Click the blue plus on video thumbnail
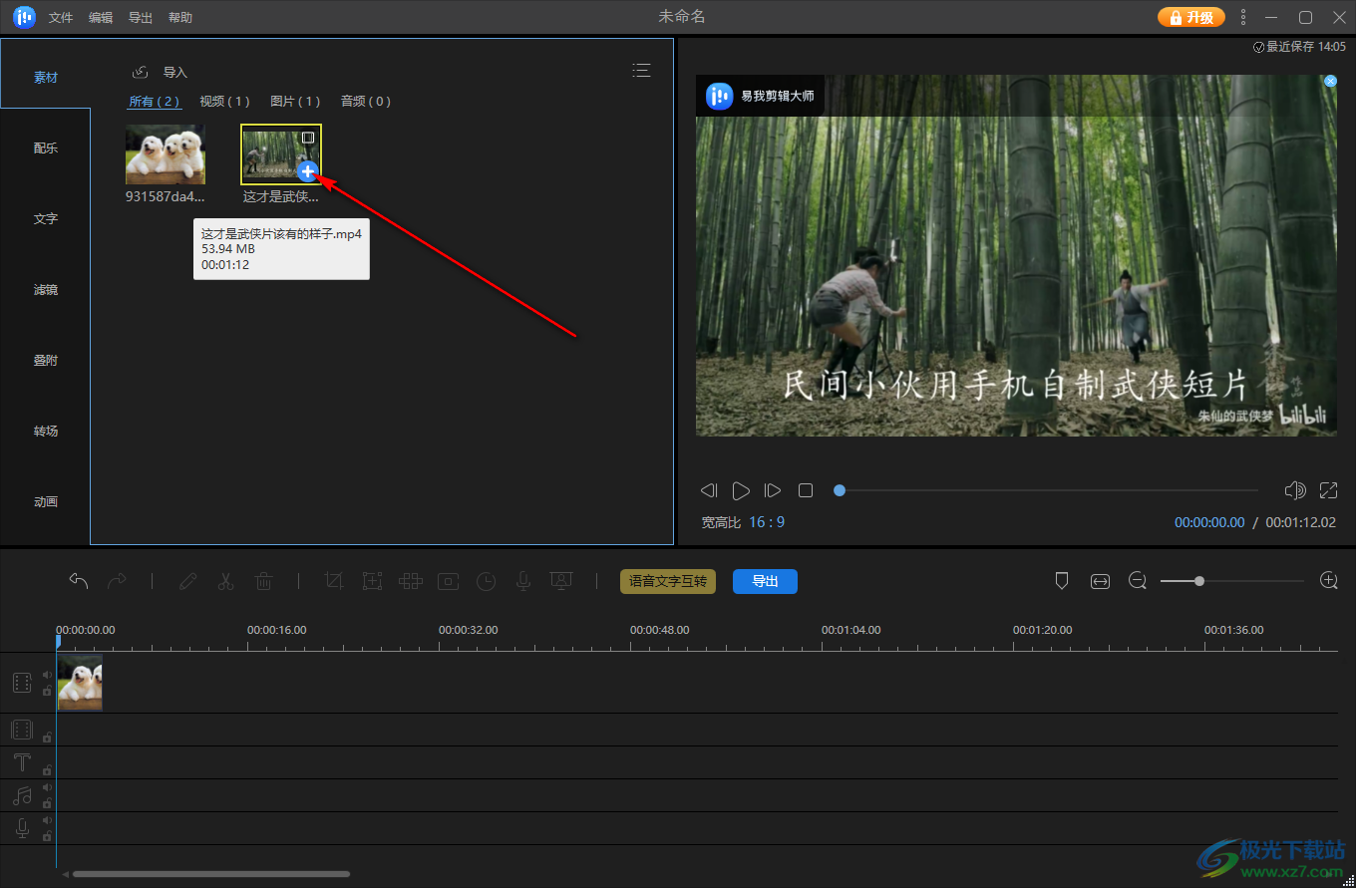1356x888 pixels. [x=308, y=171]
